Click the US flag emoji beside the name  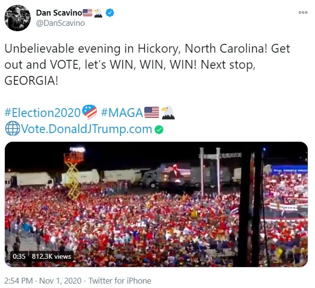click(87, 13)
